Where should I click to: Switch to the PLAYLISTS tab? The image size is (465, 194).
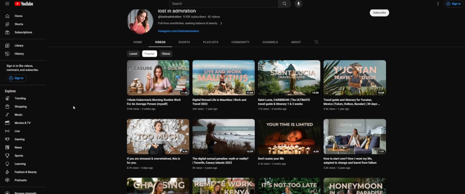click(x=211, y=42)
